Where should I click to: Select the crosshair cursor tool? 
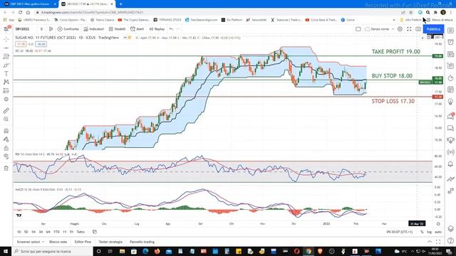[6, 39]
